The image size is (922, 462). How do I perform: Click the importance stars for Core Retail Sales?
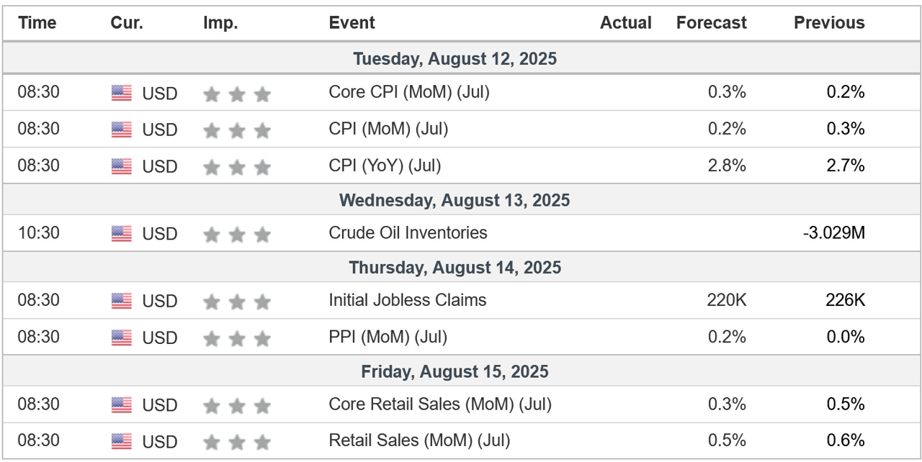(x=237, y=406)
